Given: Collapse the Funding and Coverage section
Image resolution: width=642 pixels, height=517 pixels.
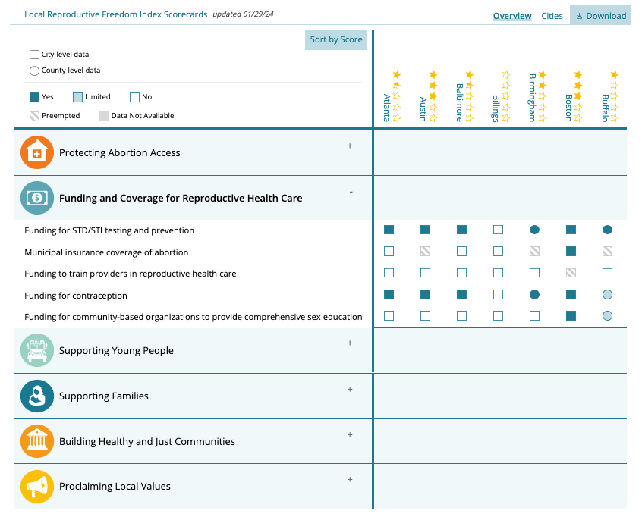Looking at the screenshot, I should [351, 193].
